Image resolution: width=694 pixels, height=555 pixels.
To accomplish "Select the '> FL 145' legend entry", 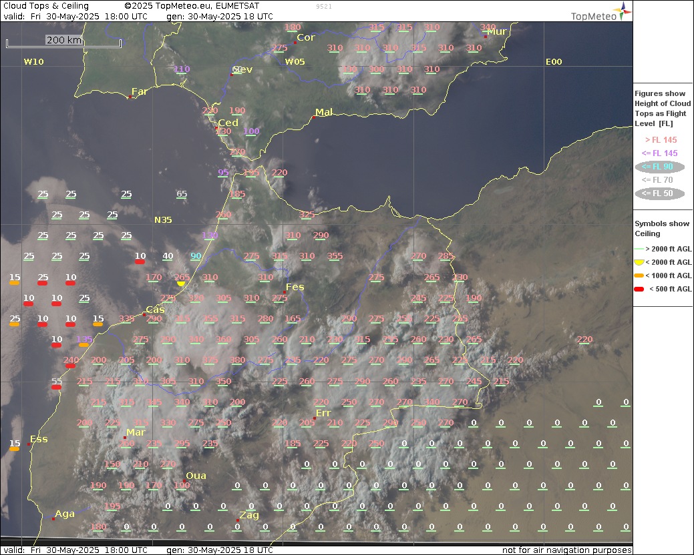I will coord(661,140).
